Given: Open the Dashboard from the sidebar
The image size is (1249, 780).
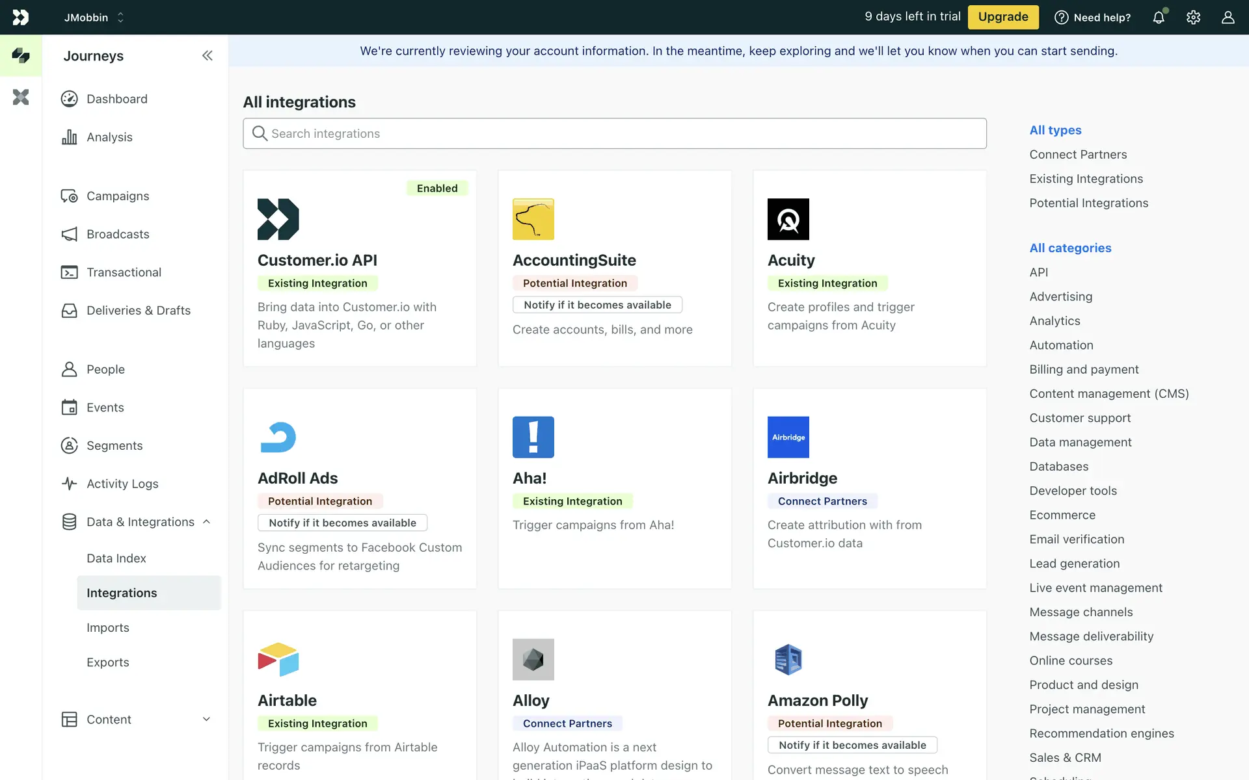Looking at the screenshot, I should click(116, 99).
